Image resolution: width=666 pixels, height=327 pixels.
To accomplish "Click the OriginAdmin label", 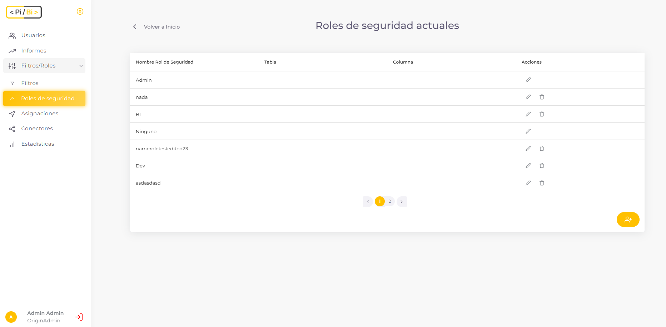I will [44, 321].
